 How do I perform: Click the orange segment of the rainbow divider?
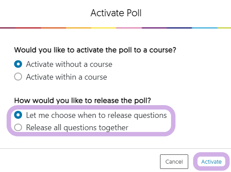tap(54, 28)
